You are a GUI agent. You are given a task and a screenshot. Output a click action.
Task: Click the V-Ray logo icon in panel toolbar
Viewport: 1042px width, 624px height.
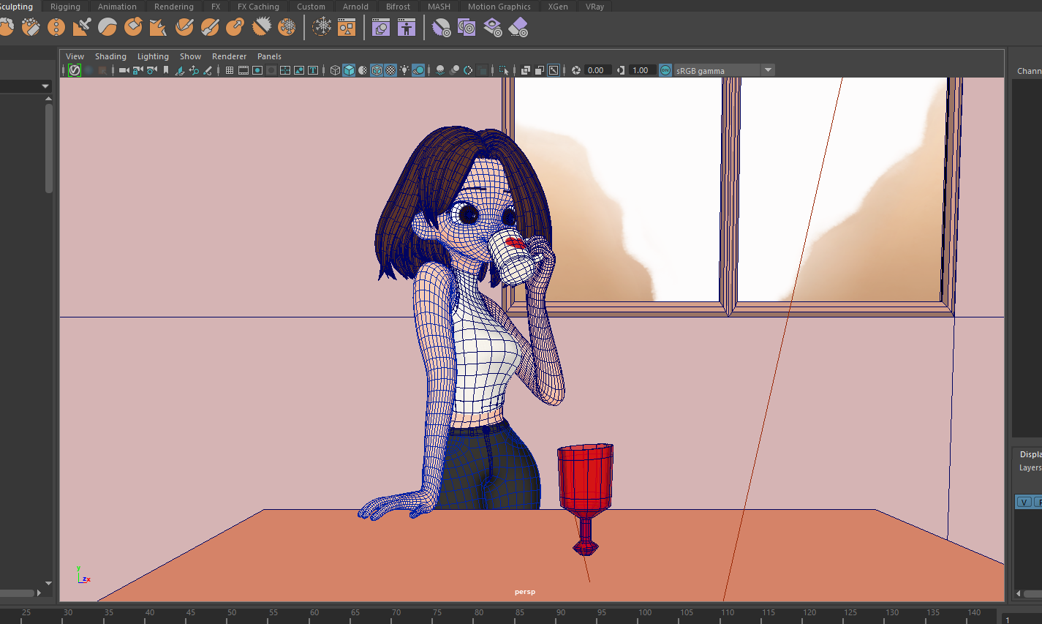coord(75,70)
